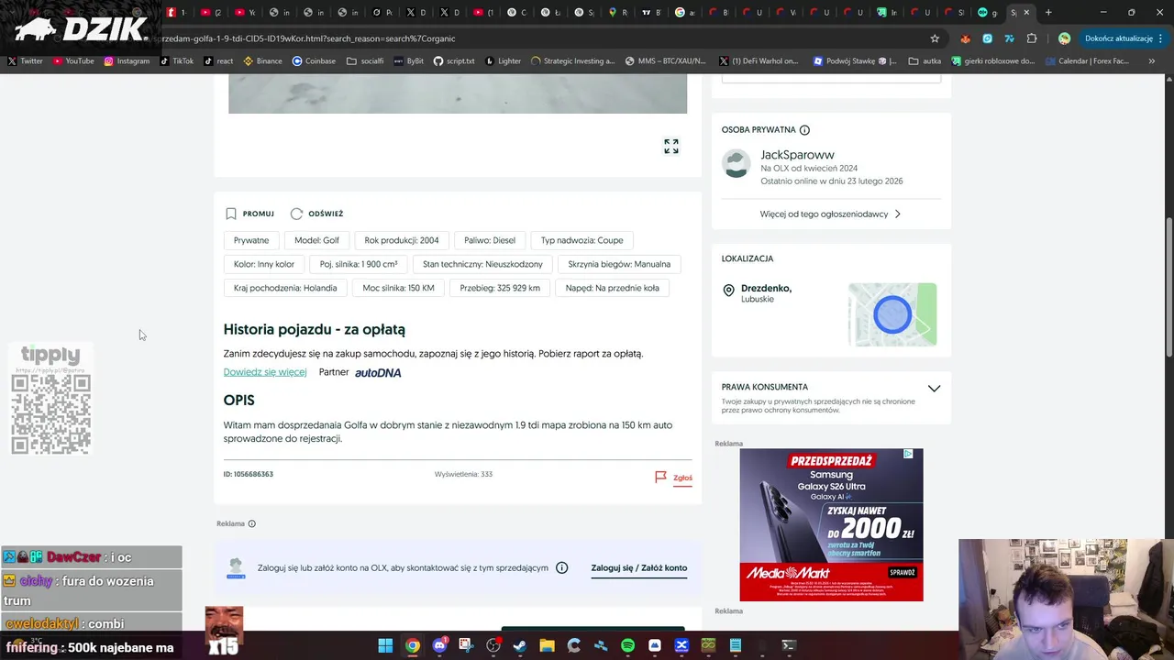Open the JackSparoww seller avatar
The width and height of the screenshot is (1174, 660).
pos(737,163)
